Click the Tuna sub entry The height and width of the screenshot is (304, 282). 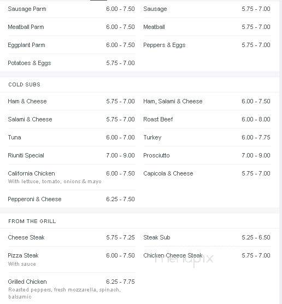pos(72,137)
